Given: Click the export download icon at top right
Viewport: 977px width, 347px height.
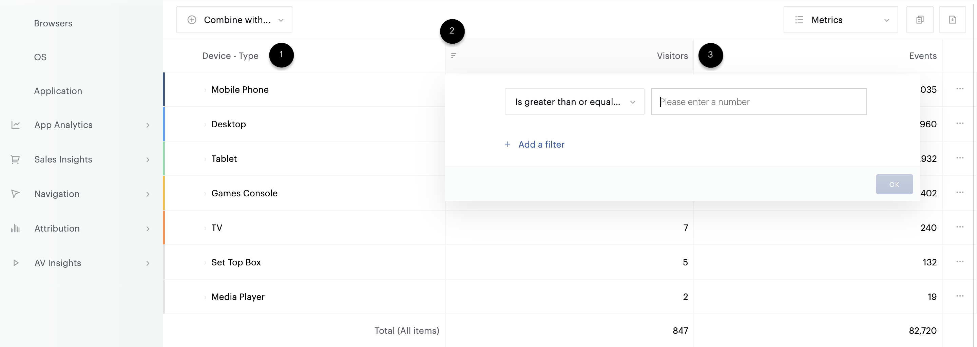Looking at the screenshot, I should tap(952, 20).
